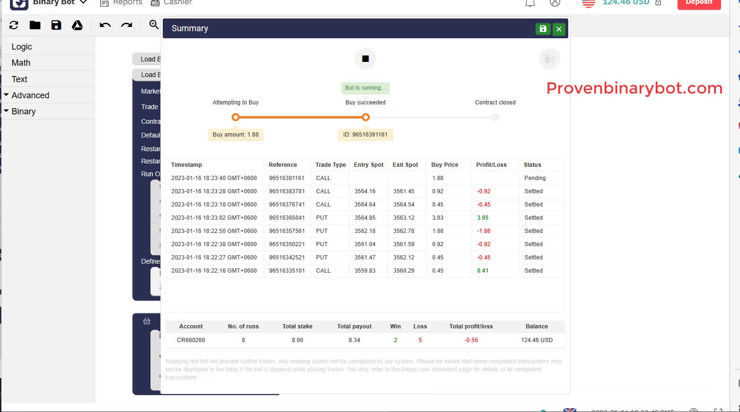Open the account profile icon
The height and width of the screenshot is (412, 740).
(x=555, y=3)
